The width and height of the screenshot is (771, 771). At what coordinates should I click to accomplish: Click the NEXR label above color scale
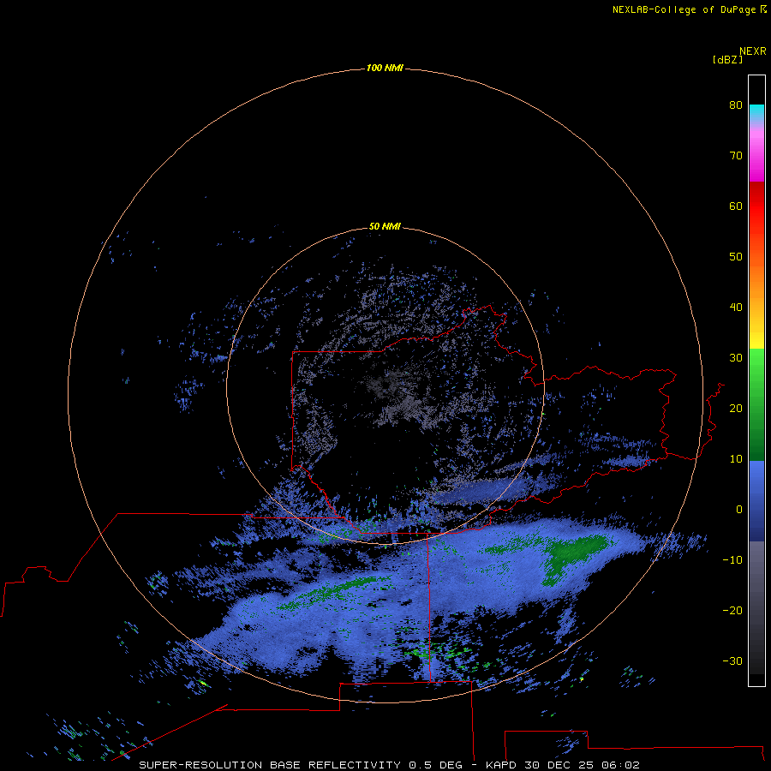click(752, 51)
